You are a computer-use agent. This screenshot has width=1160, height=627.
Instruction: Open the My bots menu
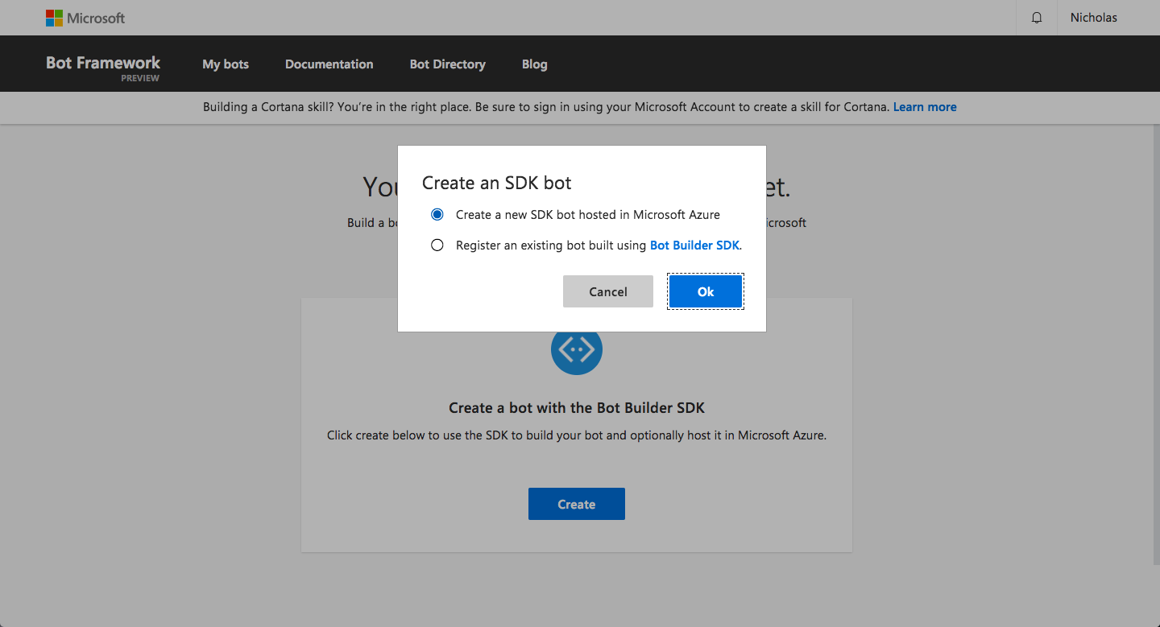(x=226, y=64)
